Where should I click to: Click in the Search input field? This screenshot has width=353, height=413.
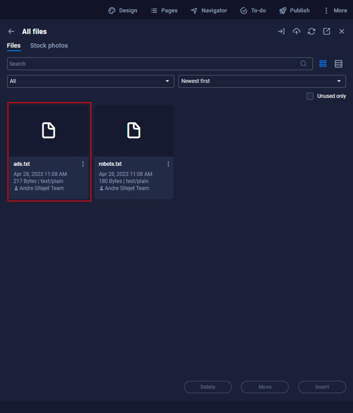coord(152,64)
